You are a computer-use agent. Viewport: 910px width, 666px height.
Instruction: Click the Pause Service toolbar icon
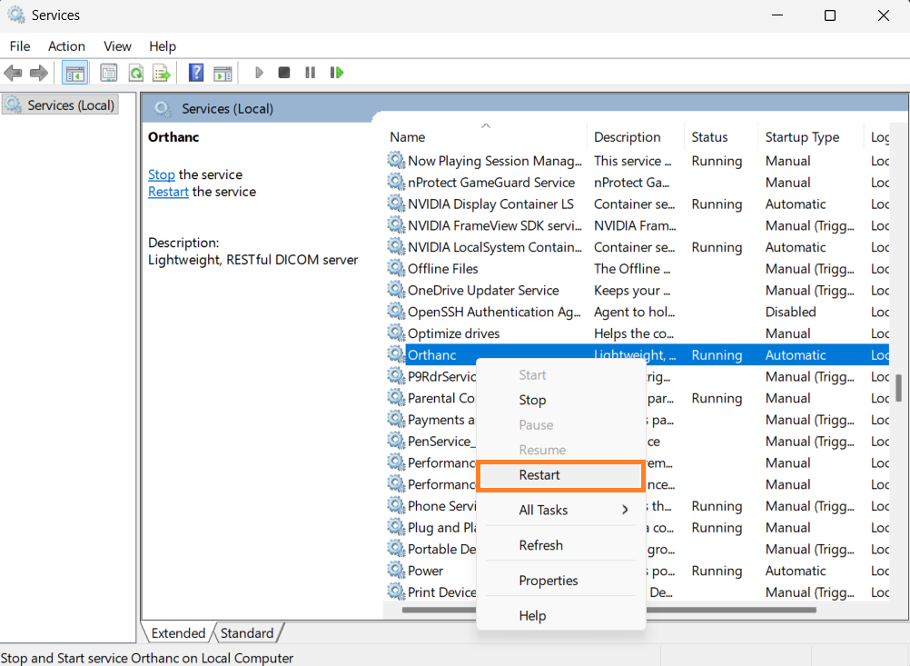(310, 73)
